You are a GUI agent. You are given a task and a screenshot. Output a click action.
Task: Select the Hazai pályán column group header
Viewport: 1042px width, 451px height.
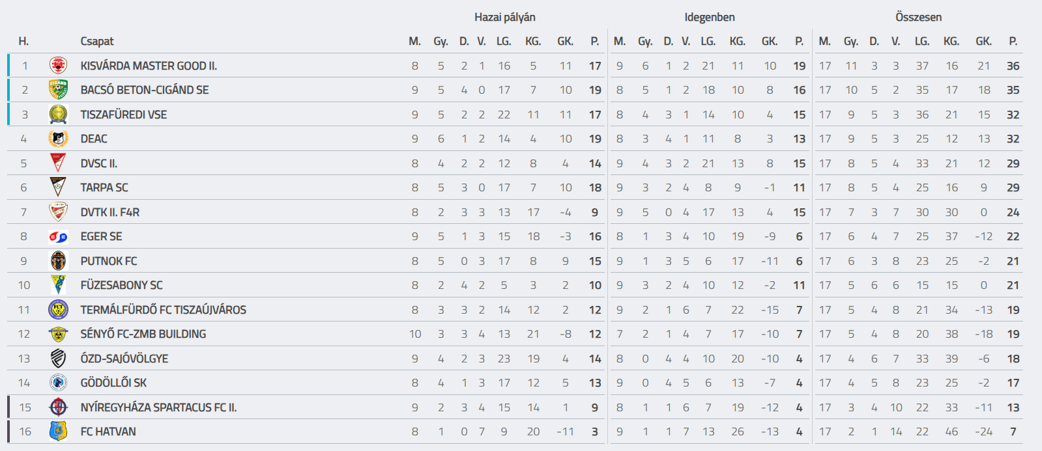(x=504, y=18)
